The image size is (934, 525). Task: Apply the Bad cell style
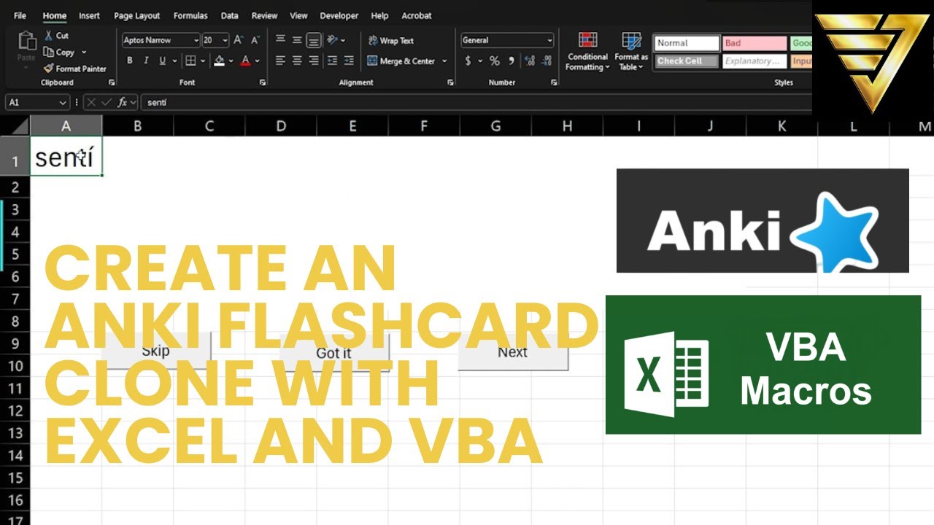754,43
